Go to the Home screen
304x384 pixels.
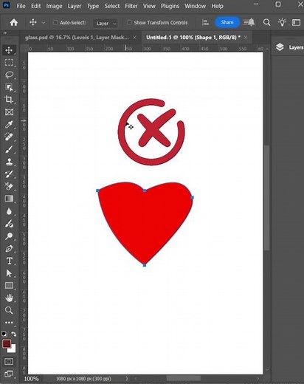point(13,23)
